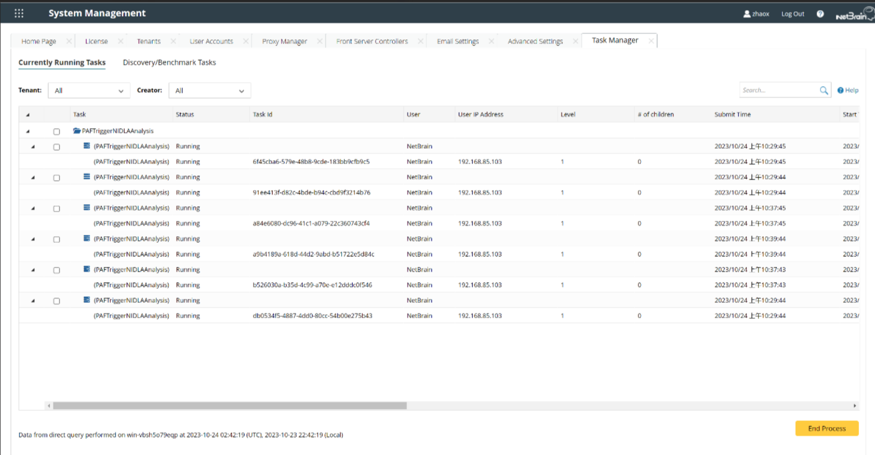Open the Discovery/Benchmark Tasks tab
Image resolution: width=875 pixels, height=455 pixels.
169,63
